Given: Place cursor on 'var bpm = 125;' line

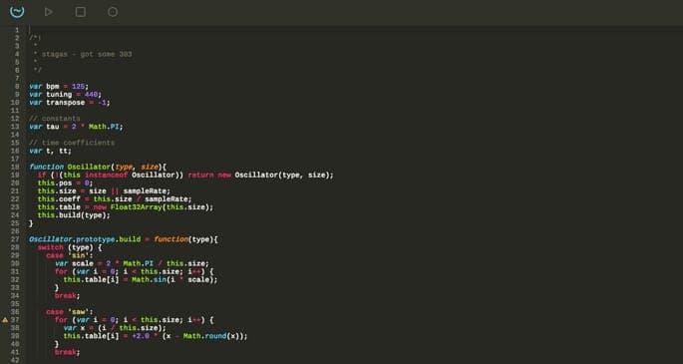Looking at the screenshot, I should click(59, 86).
